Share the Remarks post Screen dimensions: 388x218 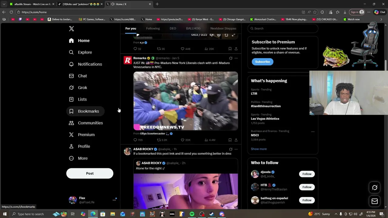click(236, 140)
